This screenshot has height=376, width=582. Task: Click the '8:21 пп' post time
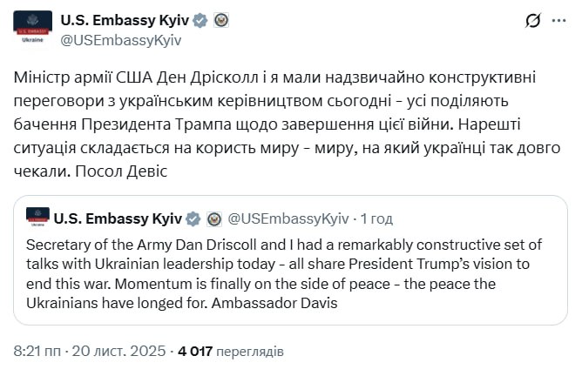tap(36, 352)
